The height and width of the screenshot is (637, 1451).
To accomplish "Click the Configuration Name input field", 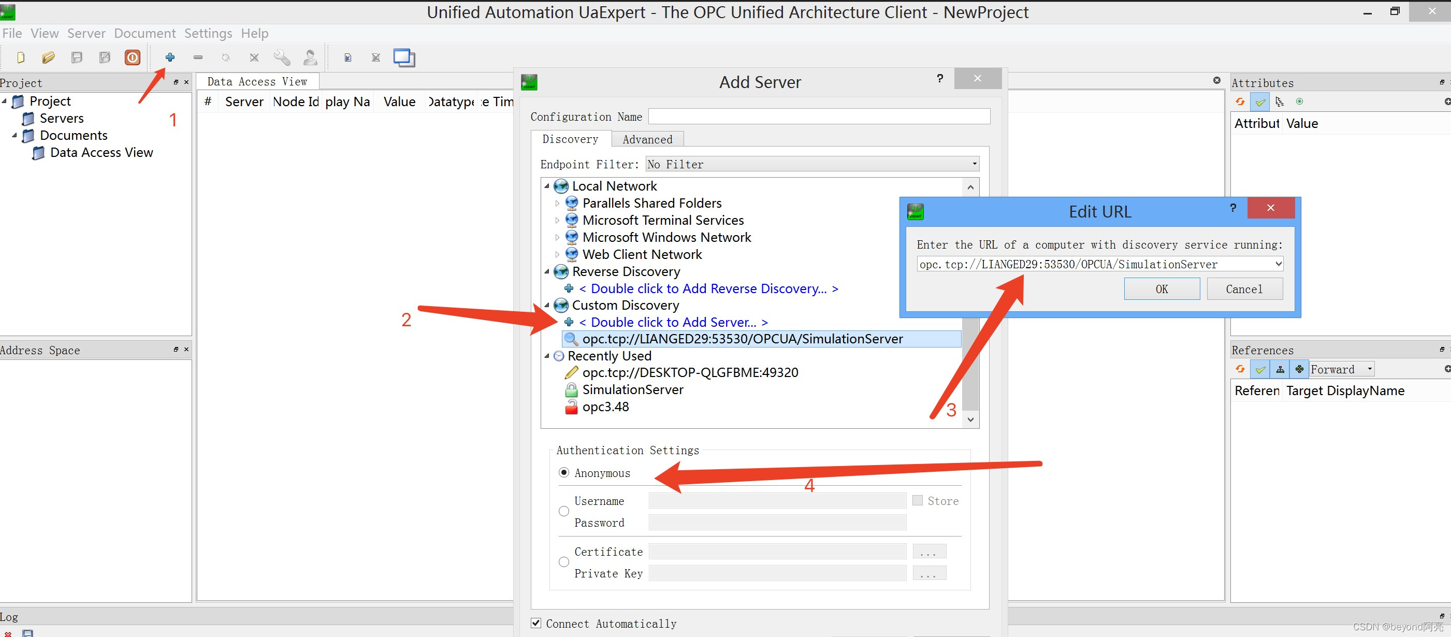I will point(818,117).
